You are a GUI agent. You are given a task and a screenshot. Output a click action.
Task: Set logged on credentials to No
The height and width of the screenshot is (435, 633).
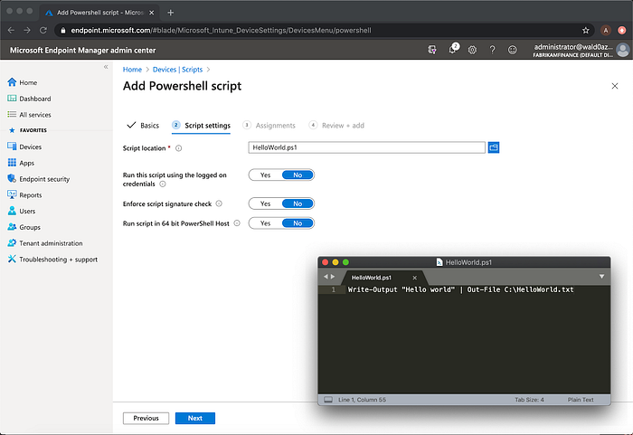[298, 175]
